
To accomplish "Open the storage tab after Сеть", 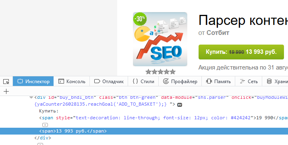I will pos(275,81).
